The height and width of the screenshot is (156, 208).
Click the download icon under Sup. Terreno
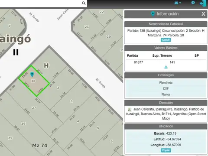tap(166, 67)
